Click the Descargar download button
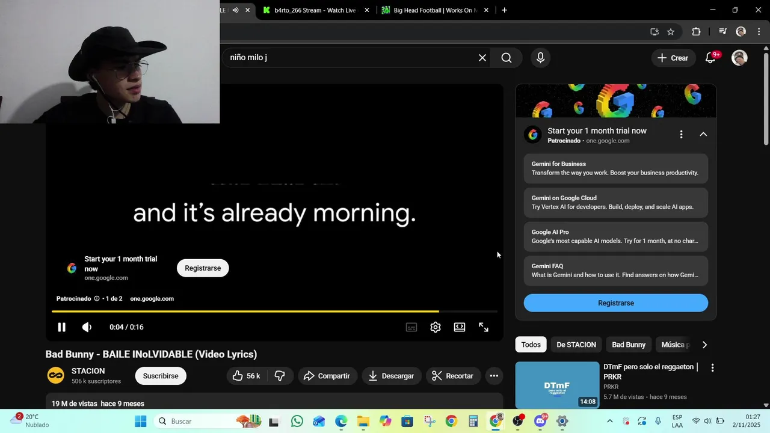The width and height of the screenshot is (770, 433). pyautogui.click(x=392, y=376)
